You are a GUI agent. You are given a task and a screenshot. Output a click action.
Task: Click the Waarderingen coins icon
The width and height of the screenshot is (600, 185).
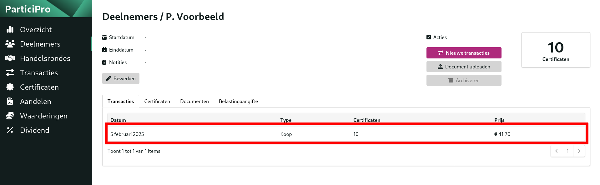click(10, 116)
